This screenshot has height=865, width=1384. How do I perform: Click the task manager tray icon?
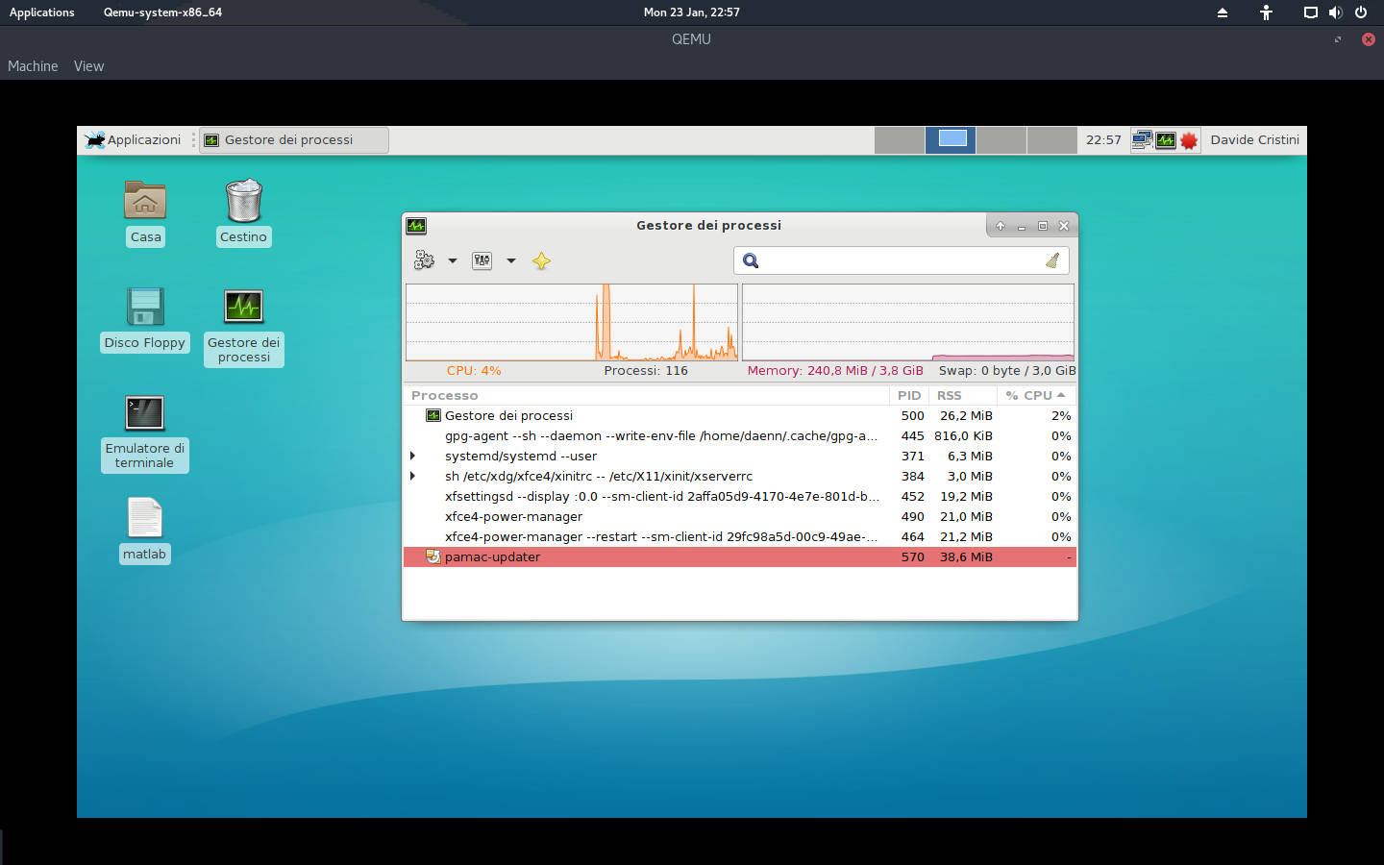1166,140
